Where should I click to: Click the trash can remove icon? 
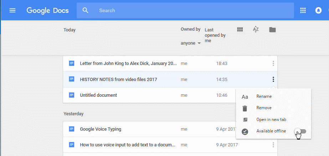[245, 108]
